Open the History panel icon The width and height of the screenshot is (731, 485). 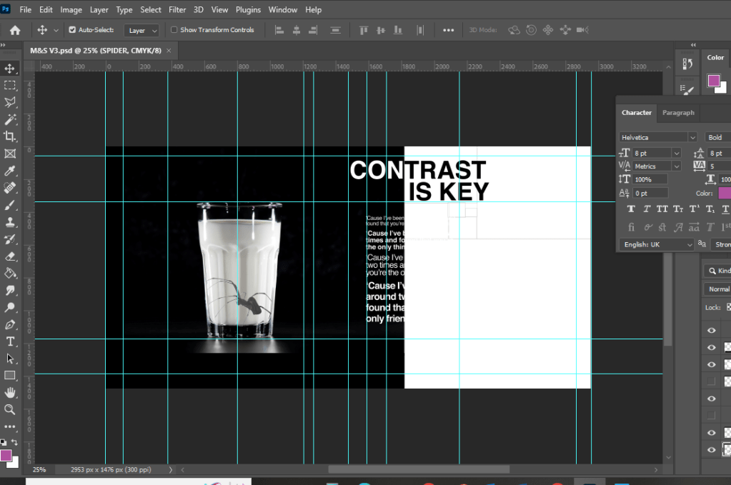pos(688,64)
